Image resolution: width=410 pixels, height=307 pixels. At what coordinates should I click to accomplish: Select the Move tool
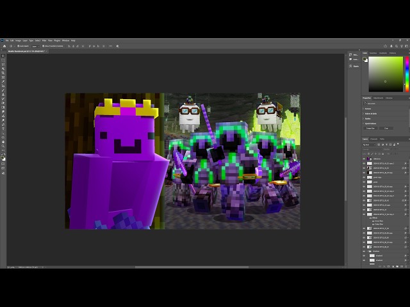[x=3, y=56]
